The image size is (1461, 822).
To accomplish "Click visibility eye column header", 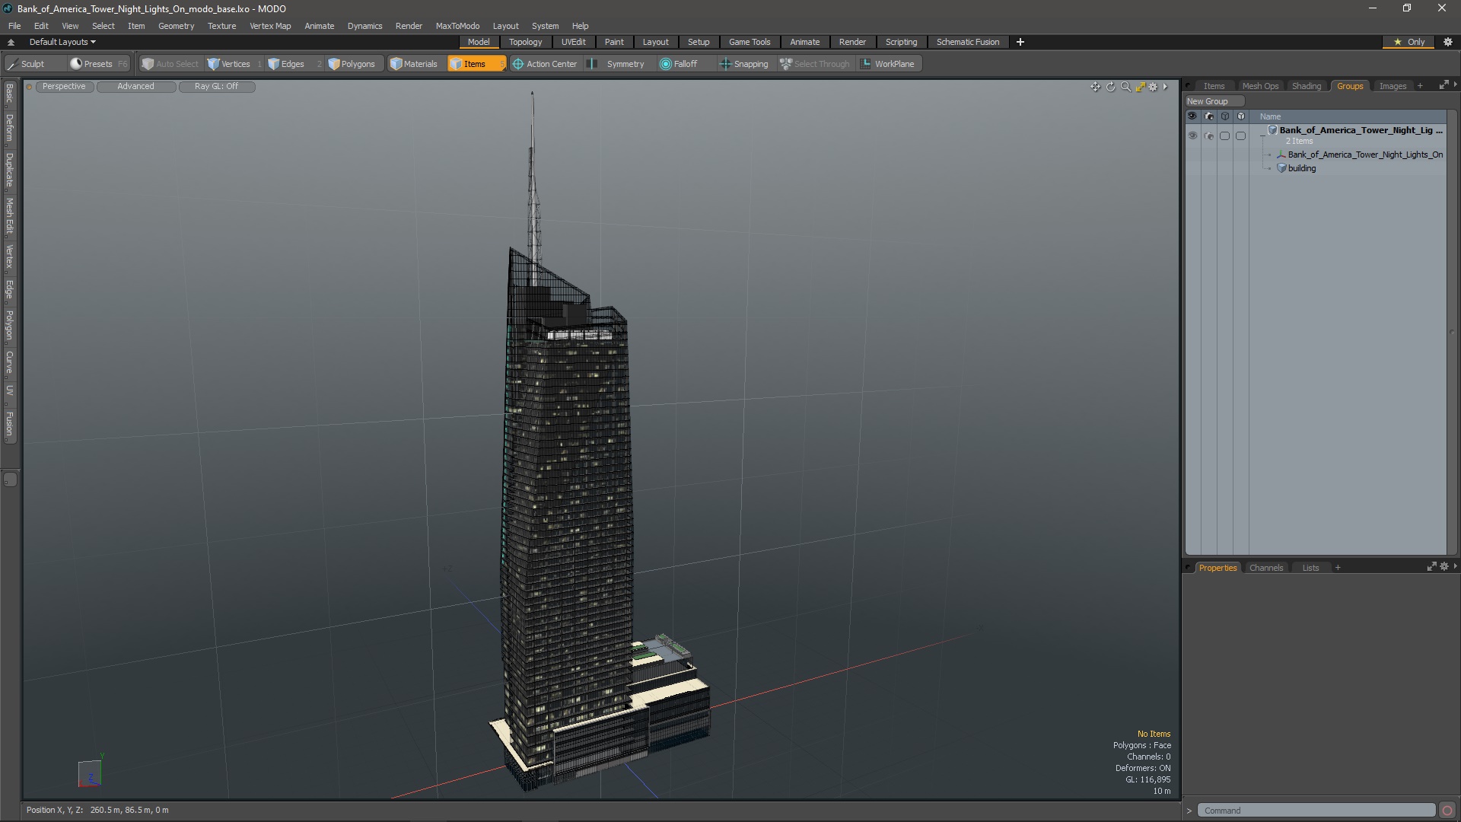I will point(1192,116).
